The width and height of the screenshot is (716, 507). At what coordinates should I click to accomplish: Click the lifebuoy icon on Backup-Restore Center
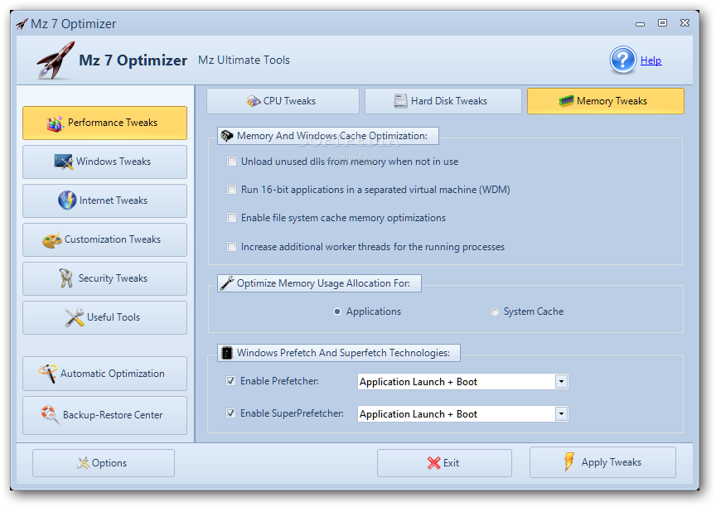tap(50, 415)
